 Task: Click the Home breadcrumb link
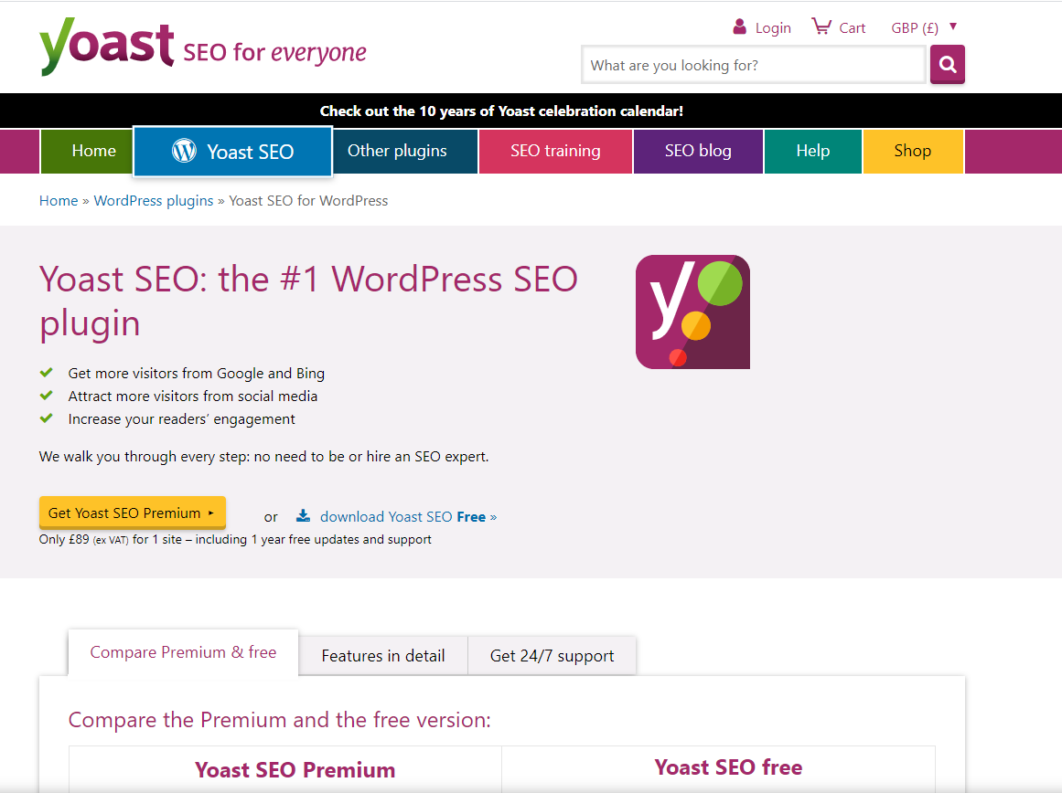[x=59, y=201]
